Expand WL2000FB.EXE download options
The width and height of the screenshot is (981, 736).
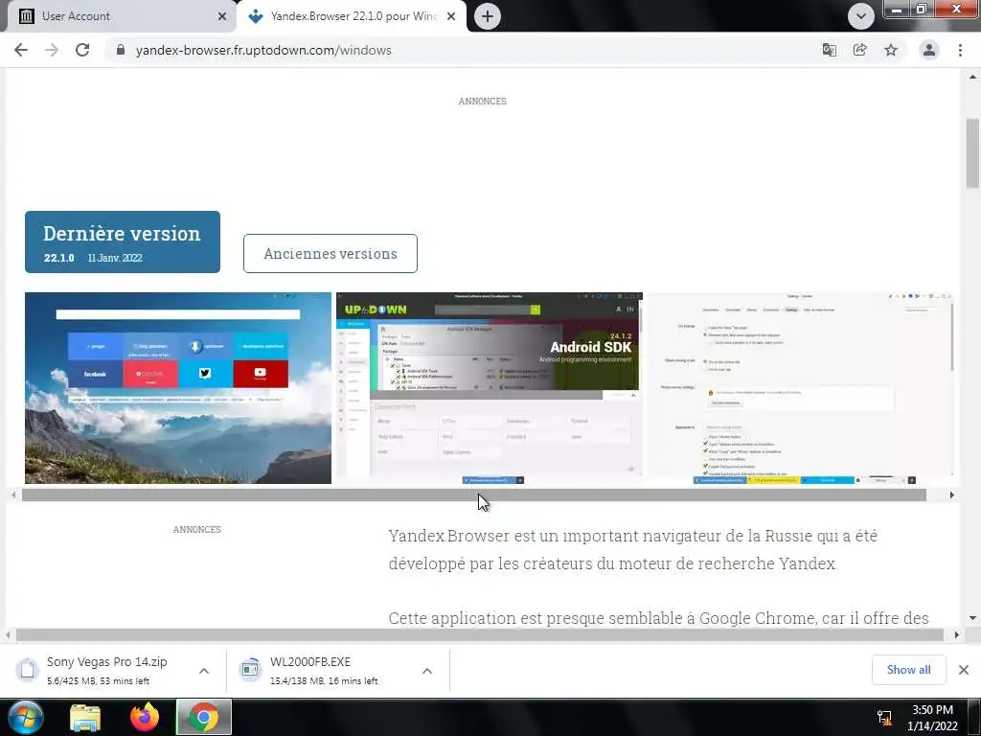[x=427, y=671]
